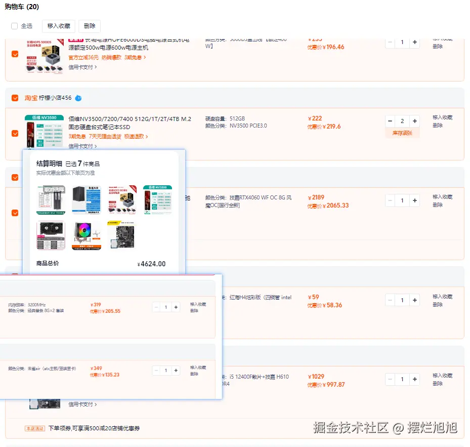Viewport: 470px width, 447px height.
Task: Uncheck the RTX4060 graphics card checkbox
Action: 15,213
